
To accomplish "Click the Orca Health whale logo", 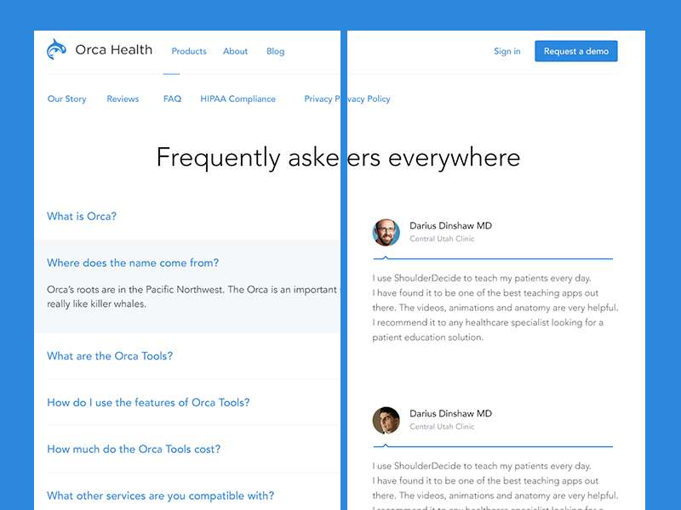I will click(x=56, y=50).
